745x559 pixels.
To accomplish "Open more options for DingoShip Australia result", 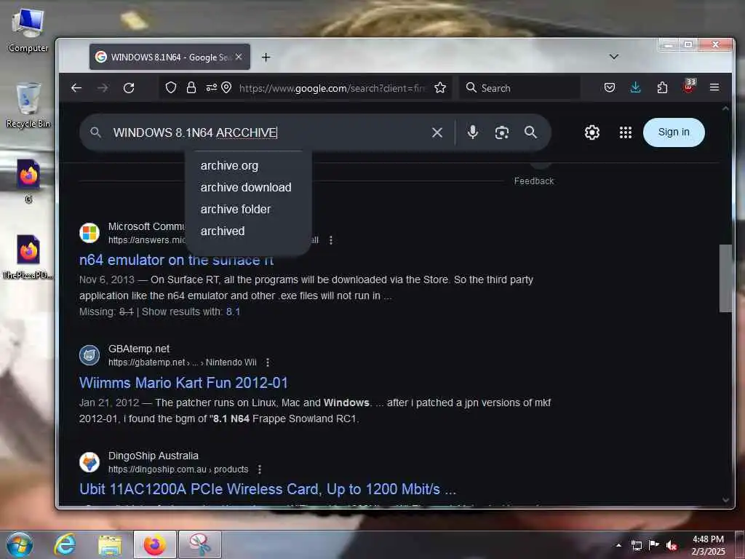I will coord(260,469).
